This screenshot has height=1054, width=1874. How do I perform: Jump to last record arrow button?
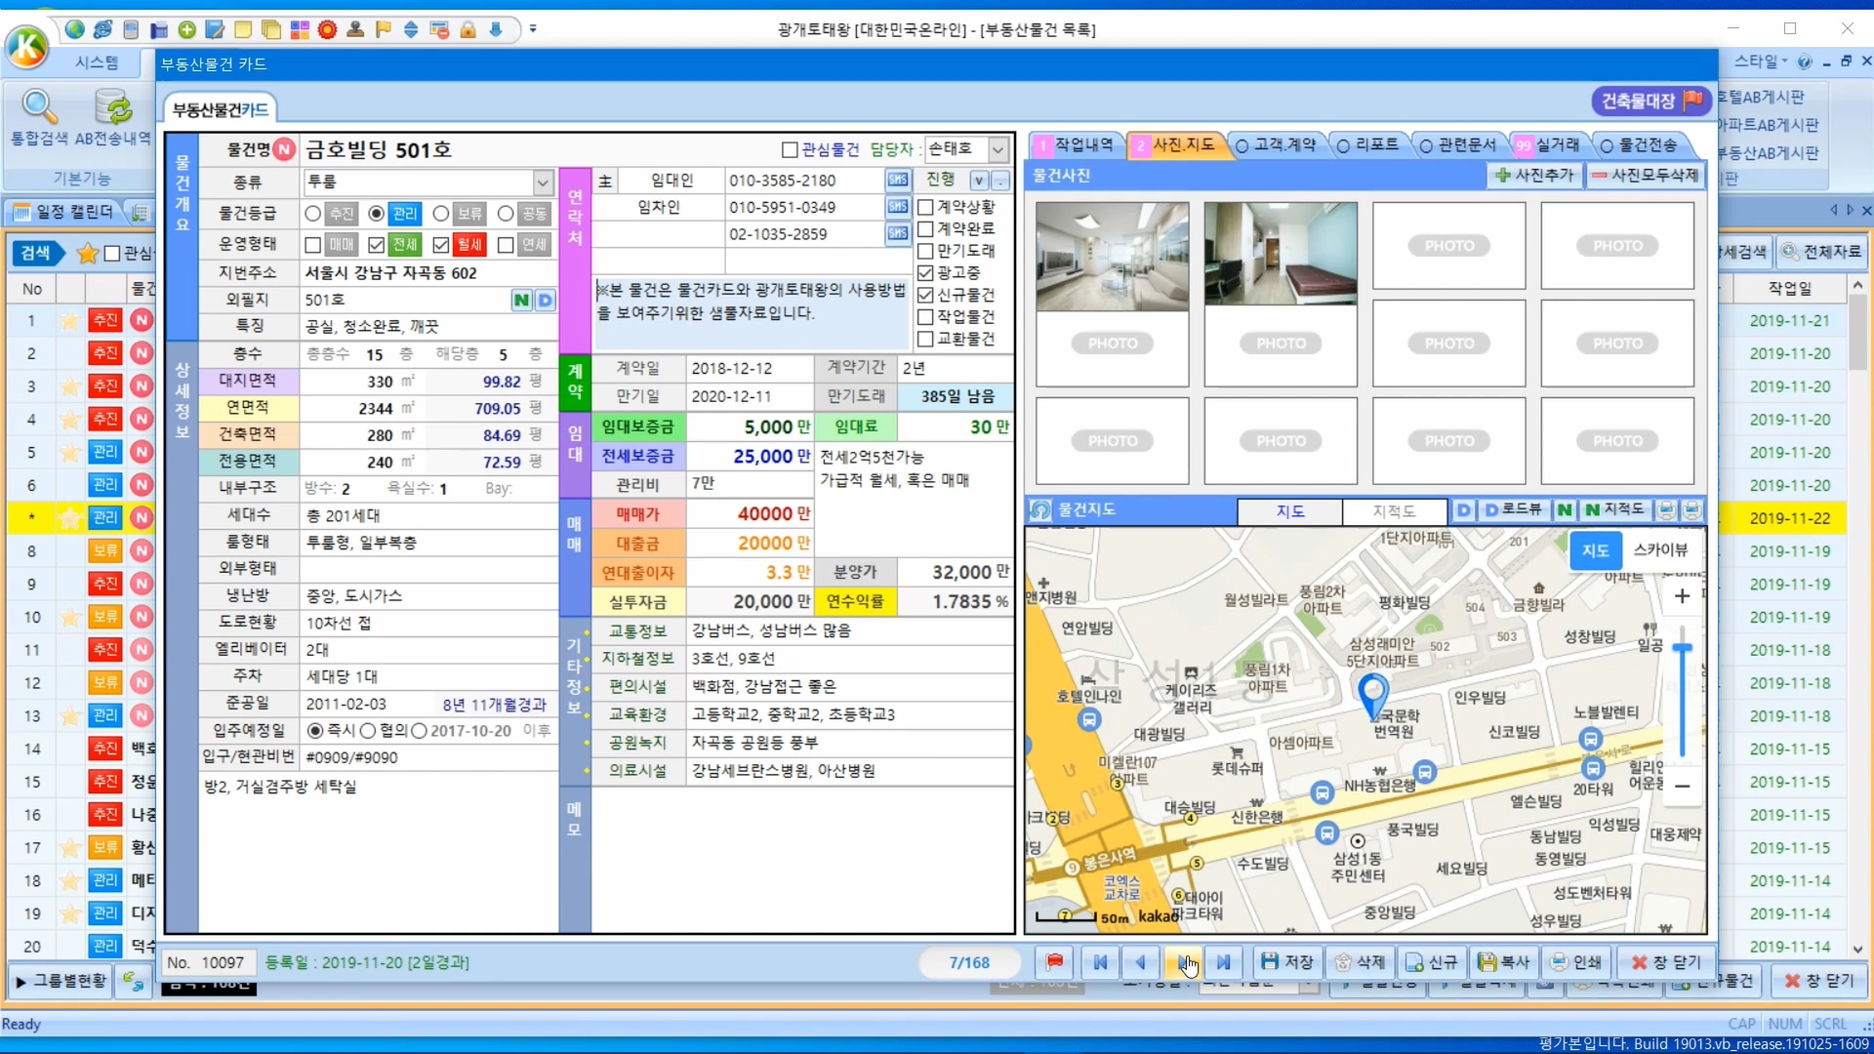tap(1223, 962)
